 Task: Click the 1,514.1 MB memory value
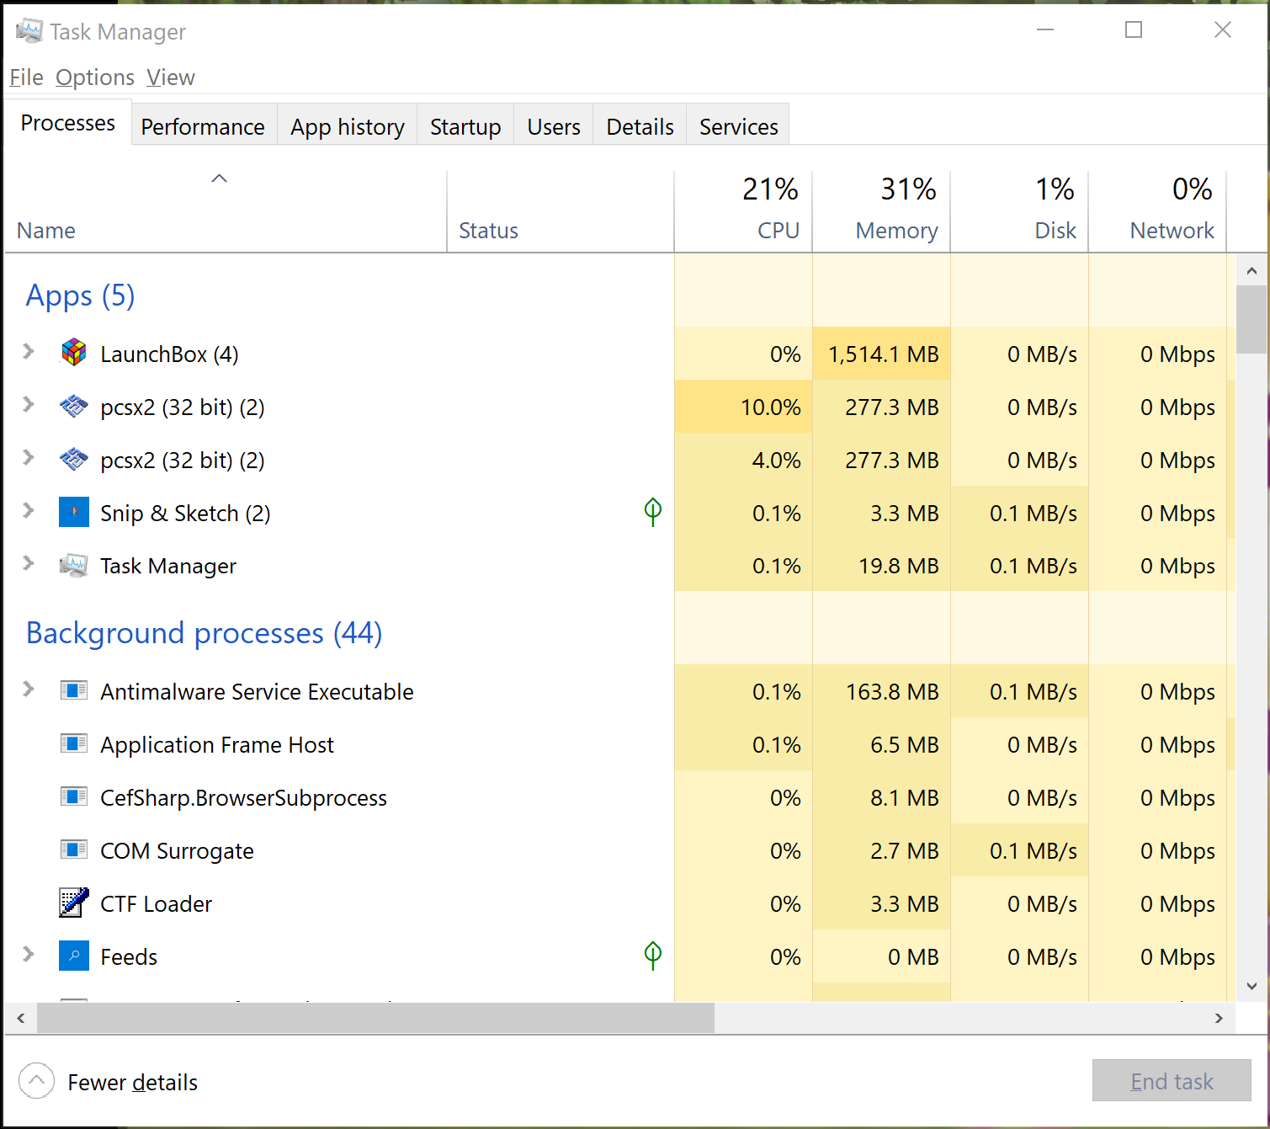pyautogui.click(x=883, y=354)
